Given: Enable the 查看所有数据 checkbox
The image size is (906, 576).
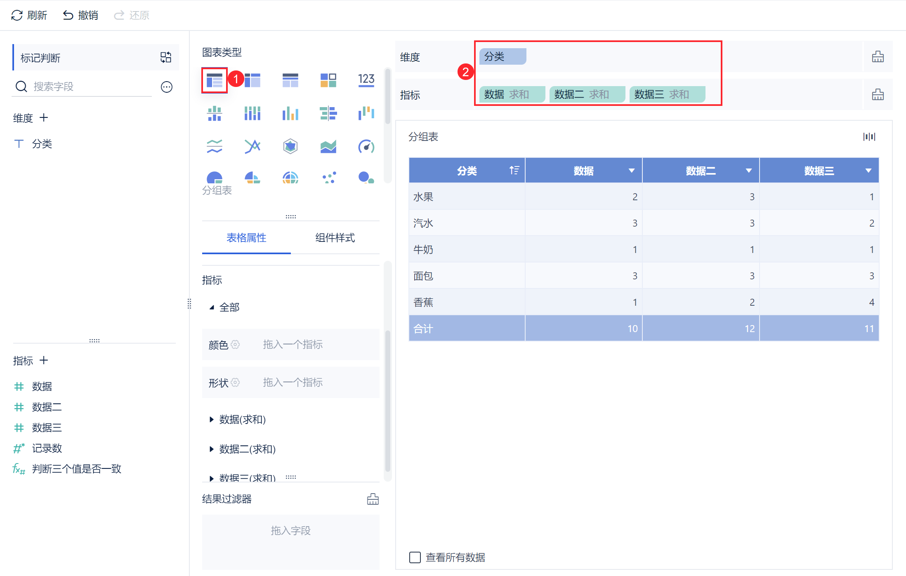Looking at the screenshot, I should (x=415, y=557).
